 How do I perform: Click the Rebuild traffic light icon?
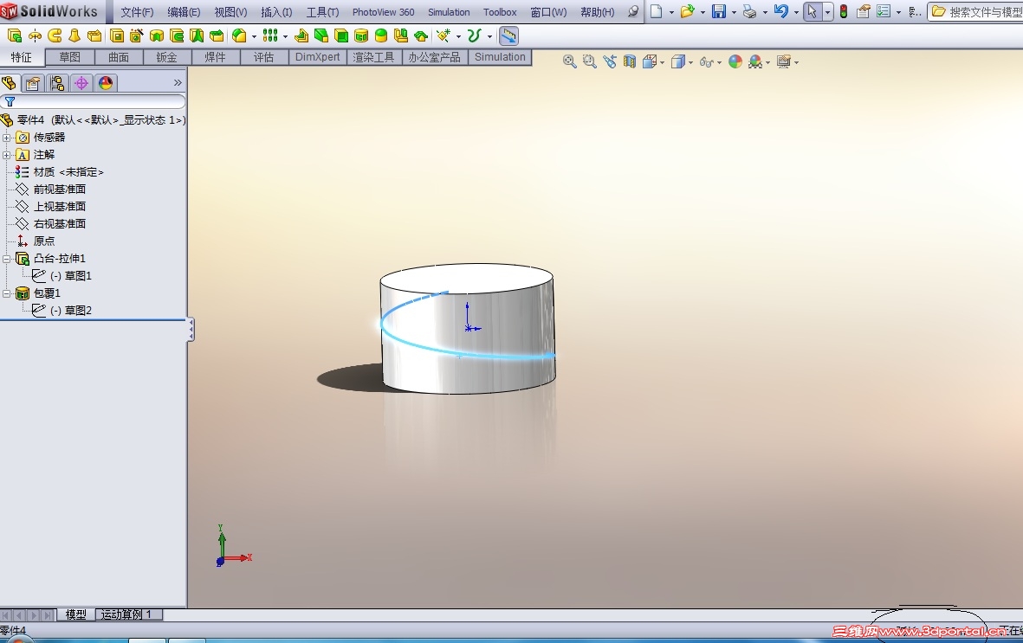point(844,11)
